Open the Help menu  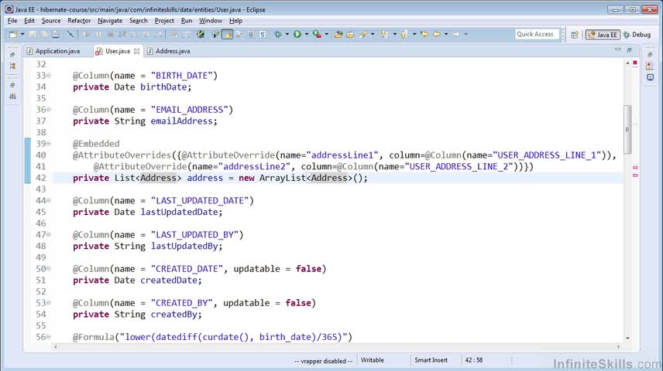click(x=235, y=21)
